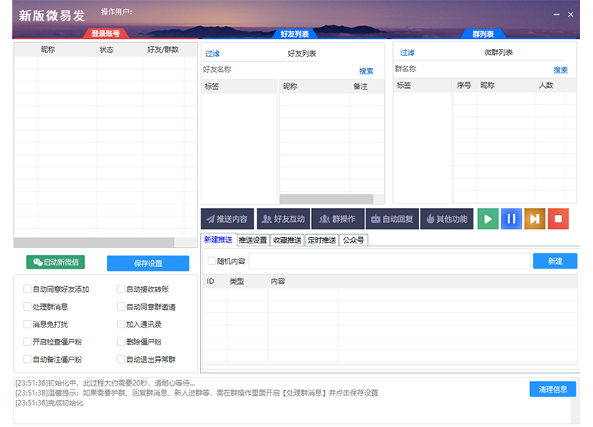The height and width of the screenshot is (427, 593).
Task: Click the push content text input
Action: [389, 261]
